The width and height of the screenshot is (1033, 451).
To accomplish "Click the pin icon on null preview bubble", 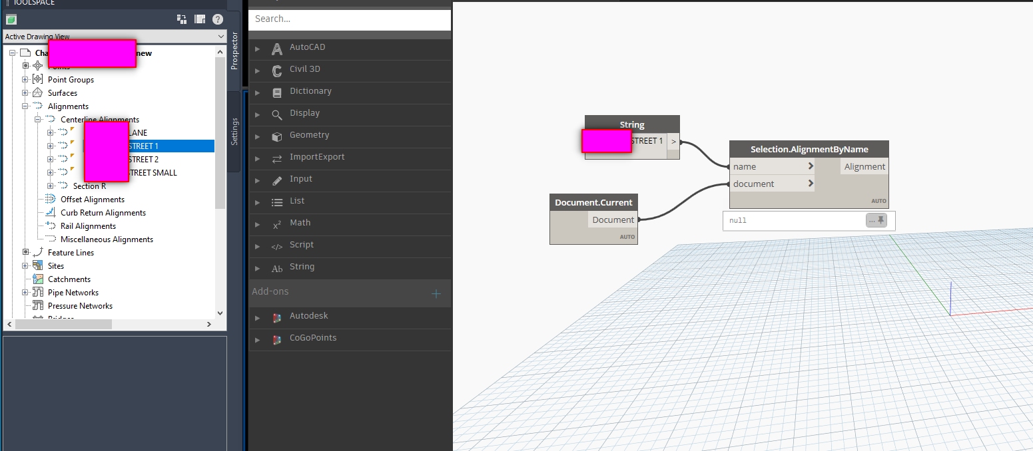I will coord(881,220).
